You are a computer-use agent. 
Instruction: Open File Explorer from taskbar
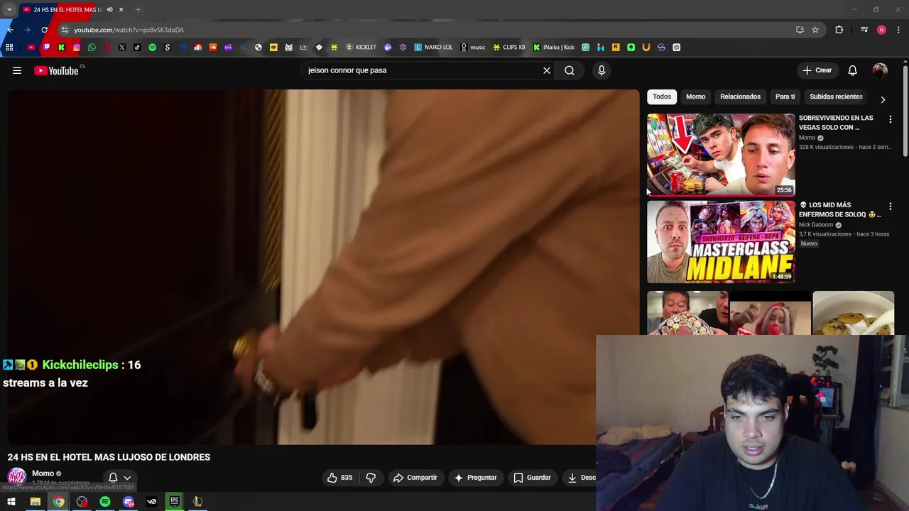coord(35,502)
